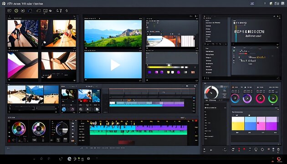This screenshot has width=287, height=164.
Task: Select the cyan clip on the main timeline
Action: point(113,128)
